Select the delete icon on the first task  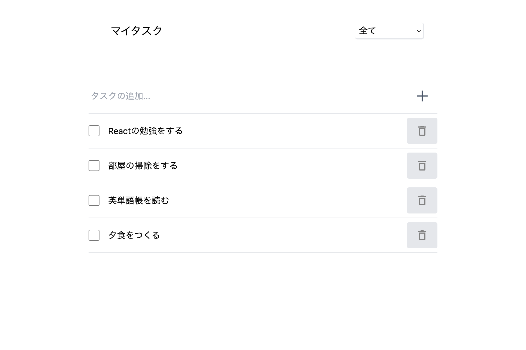point(422,131)
